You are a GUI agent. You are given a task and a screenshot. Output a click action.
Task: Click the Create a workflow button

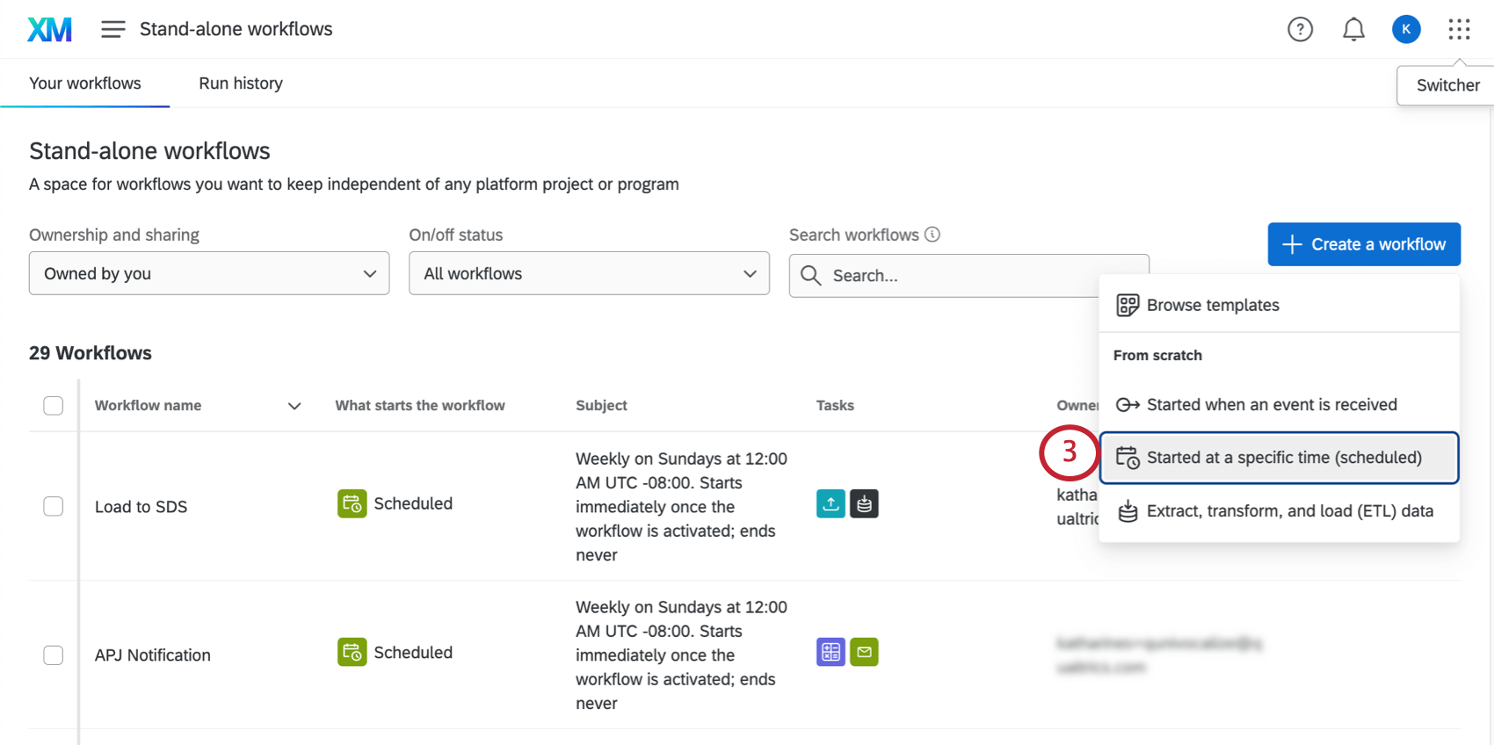(1364, 244)
